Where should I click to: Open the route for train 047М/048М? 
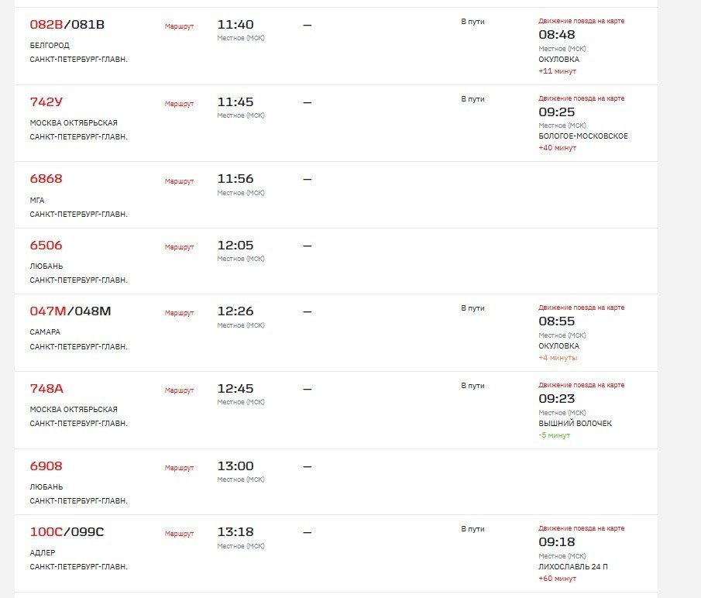[179, 313]
